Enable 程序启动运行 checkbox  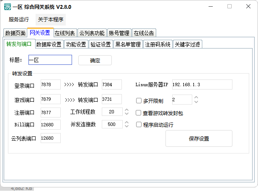coord(139,124)
